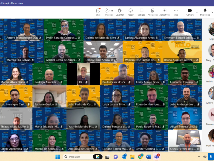The image size is (214, 161).
Task: Open Outlook from the taskbar
Action: pos(124,157)
